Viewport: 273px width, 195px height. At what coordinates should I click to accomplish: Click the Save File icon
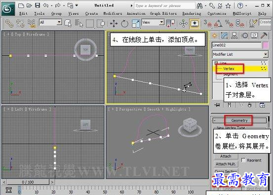tap(38, 5)
